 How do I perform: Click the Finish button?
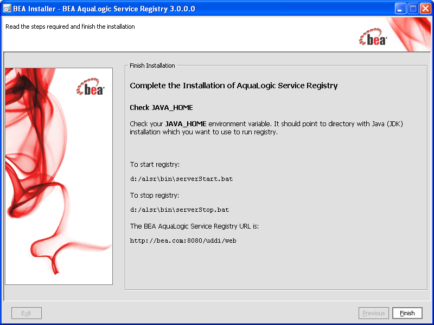(407, 313)
